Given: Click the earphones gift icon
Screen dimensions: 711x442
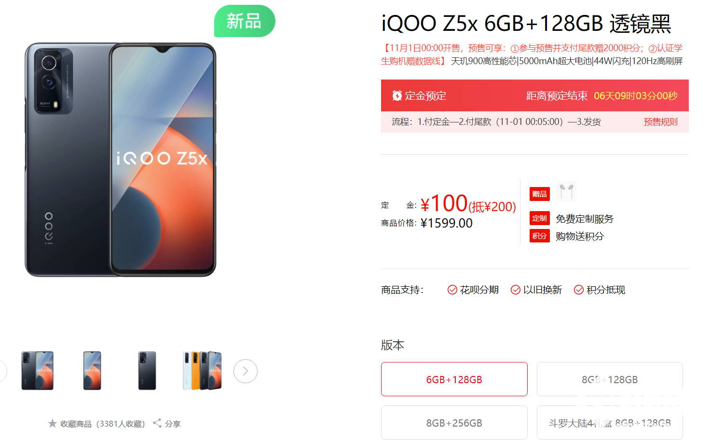Looking at the screenshot, I should 567,191.
